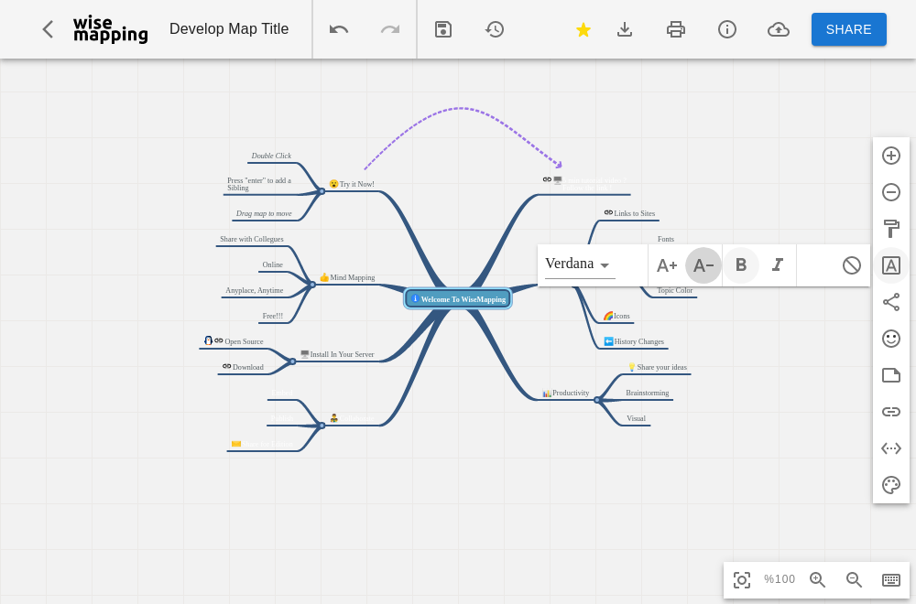Reset the font style with the ban icon

(852, 265)
